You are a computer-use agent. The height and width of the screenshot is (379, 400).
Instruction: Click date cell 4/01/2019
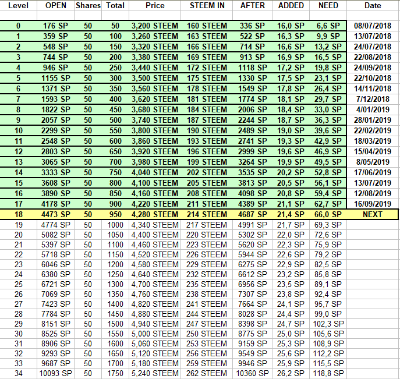[x=373, y=109]
